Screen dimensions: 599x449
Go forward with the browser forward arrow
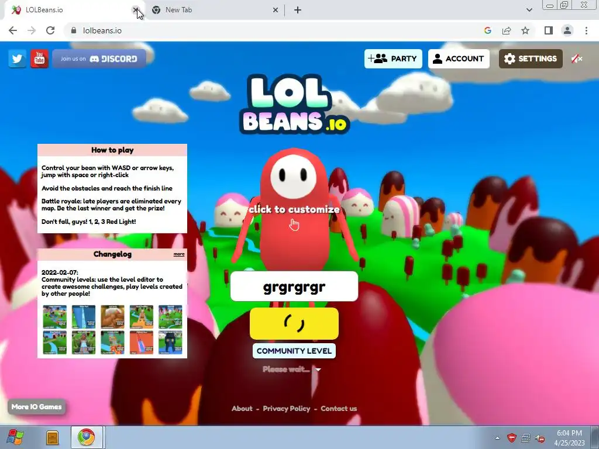[x=32, y=30]
